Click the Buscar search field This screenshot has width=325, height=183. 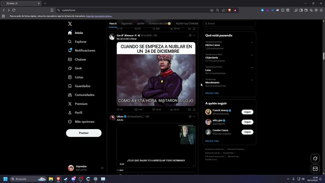(x=229, y=24)
